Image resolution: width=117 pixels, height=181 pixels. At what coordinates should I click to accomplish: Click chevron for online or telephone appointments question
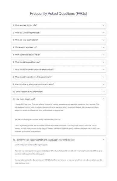pyautogui.click(x=103, y=84)
